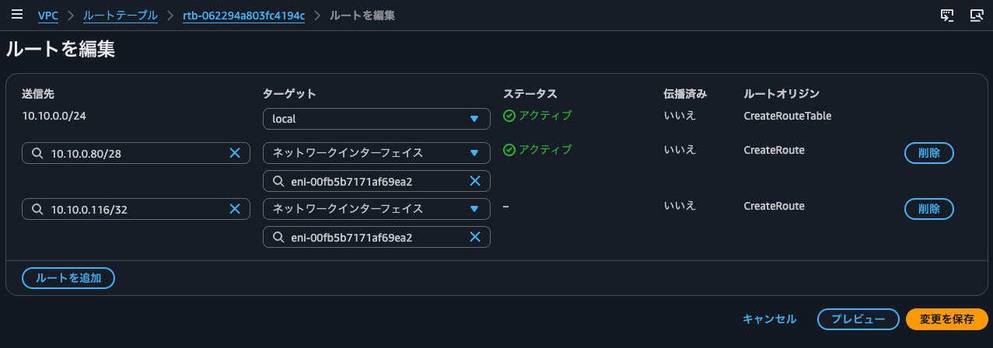Go to VPC breadcrumb link
Image resolution: width=993 pixels, height=348 pixels.
[48, 16]
